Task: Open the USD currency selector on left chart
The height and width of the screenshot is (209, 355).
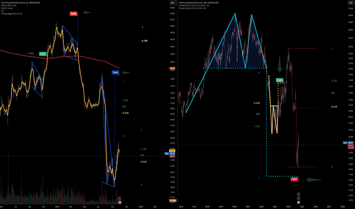Action: pos(172,3)
